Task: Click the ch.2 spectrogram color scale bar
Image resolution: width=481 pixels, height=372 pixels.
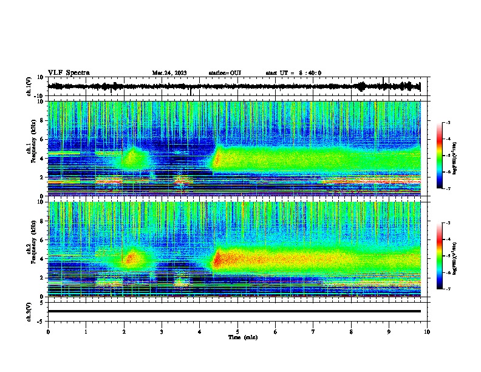Action: 439,256
